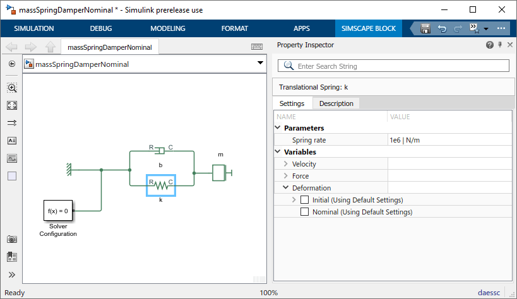Open Property Inspector help icon
This screenshot has height=299, width=517.
click(489, 45)
